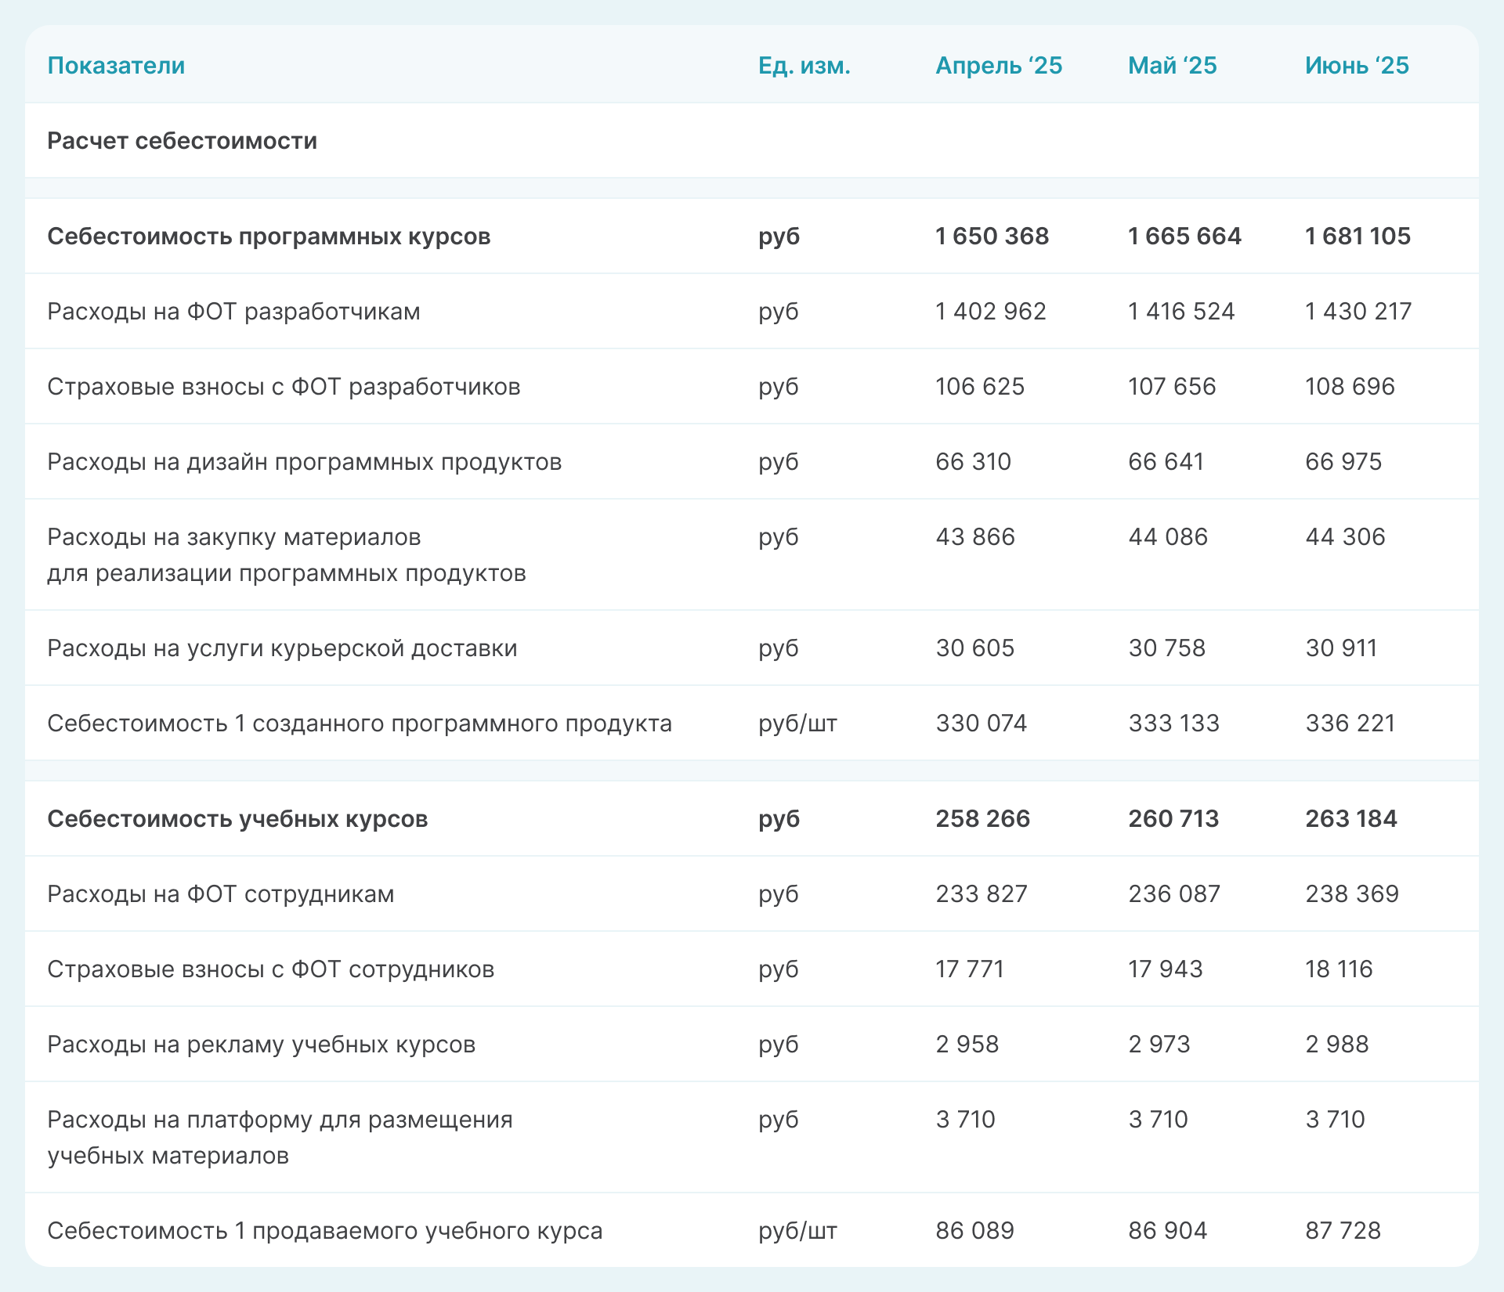Click the Показатели column header
Image resolution: width=1504 pixels, height=1292 pixels.
tap(116, 66)
